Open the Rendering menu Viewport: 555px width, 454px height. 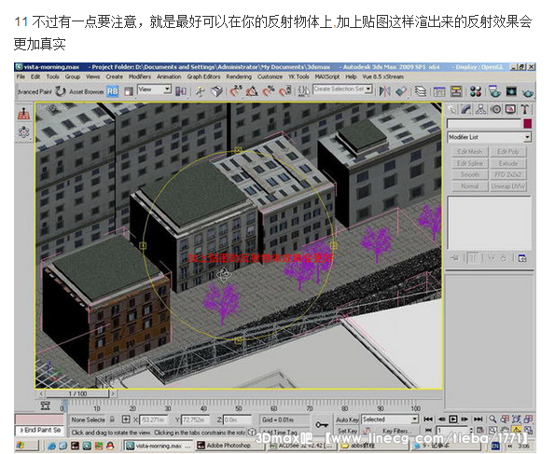(x=239, y=76)
